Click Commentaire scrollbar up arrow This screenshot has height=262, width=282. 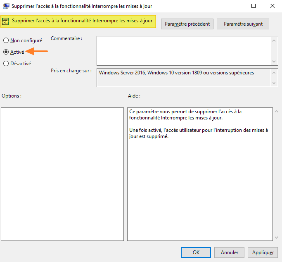[x=274, y=40]
